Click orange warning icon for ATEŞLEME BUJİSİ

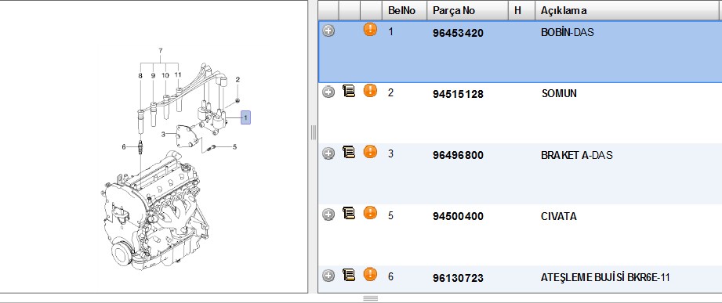[370, 274]
